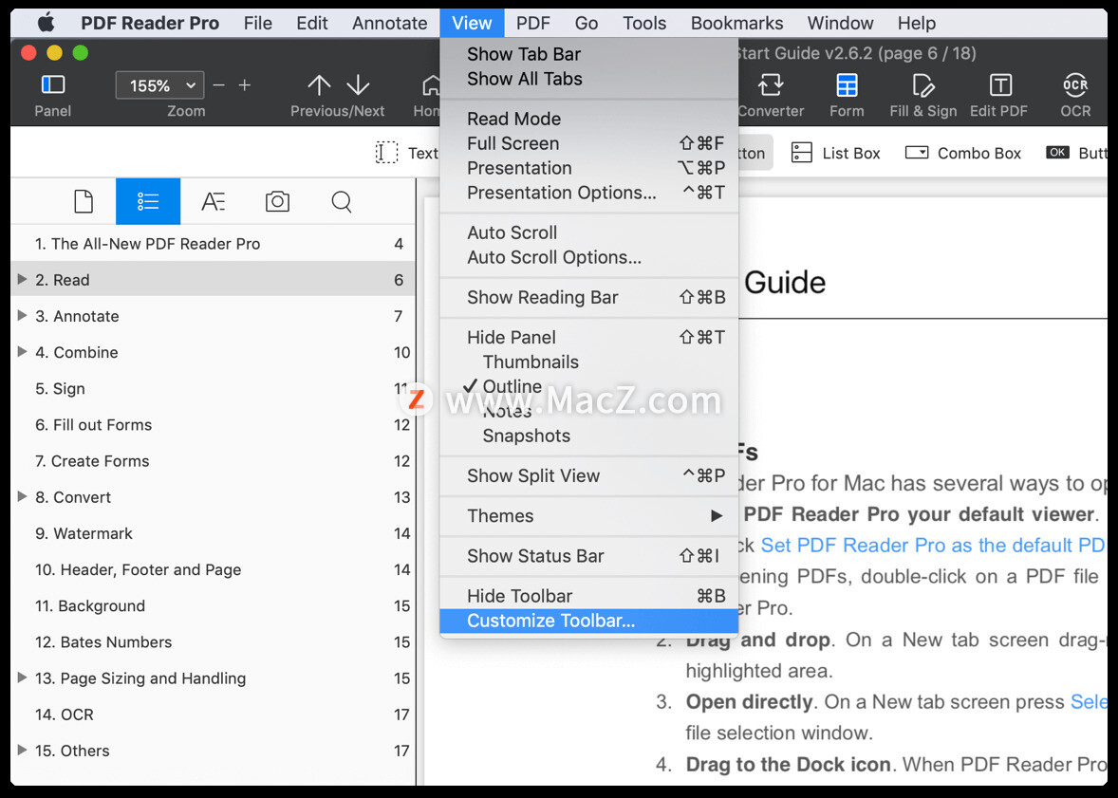The height and width of the screenshot is (798, 1118).
Task: Open the snapshots camera icon in sidebar
Action: click(277, 202)
